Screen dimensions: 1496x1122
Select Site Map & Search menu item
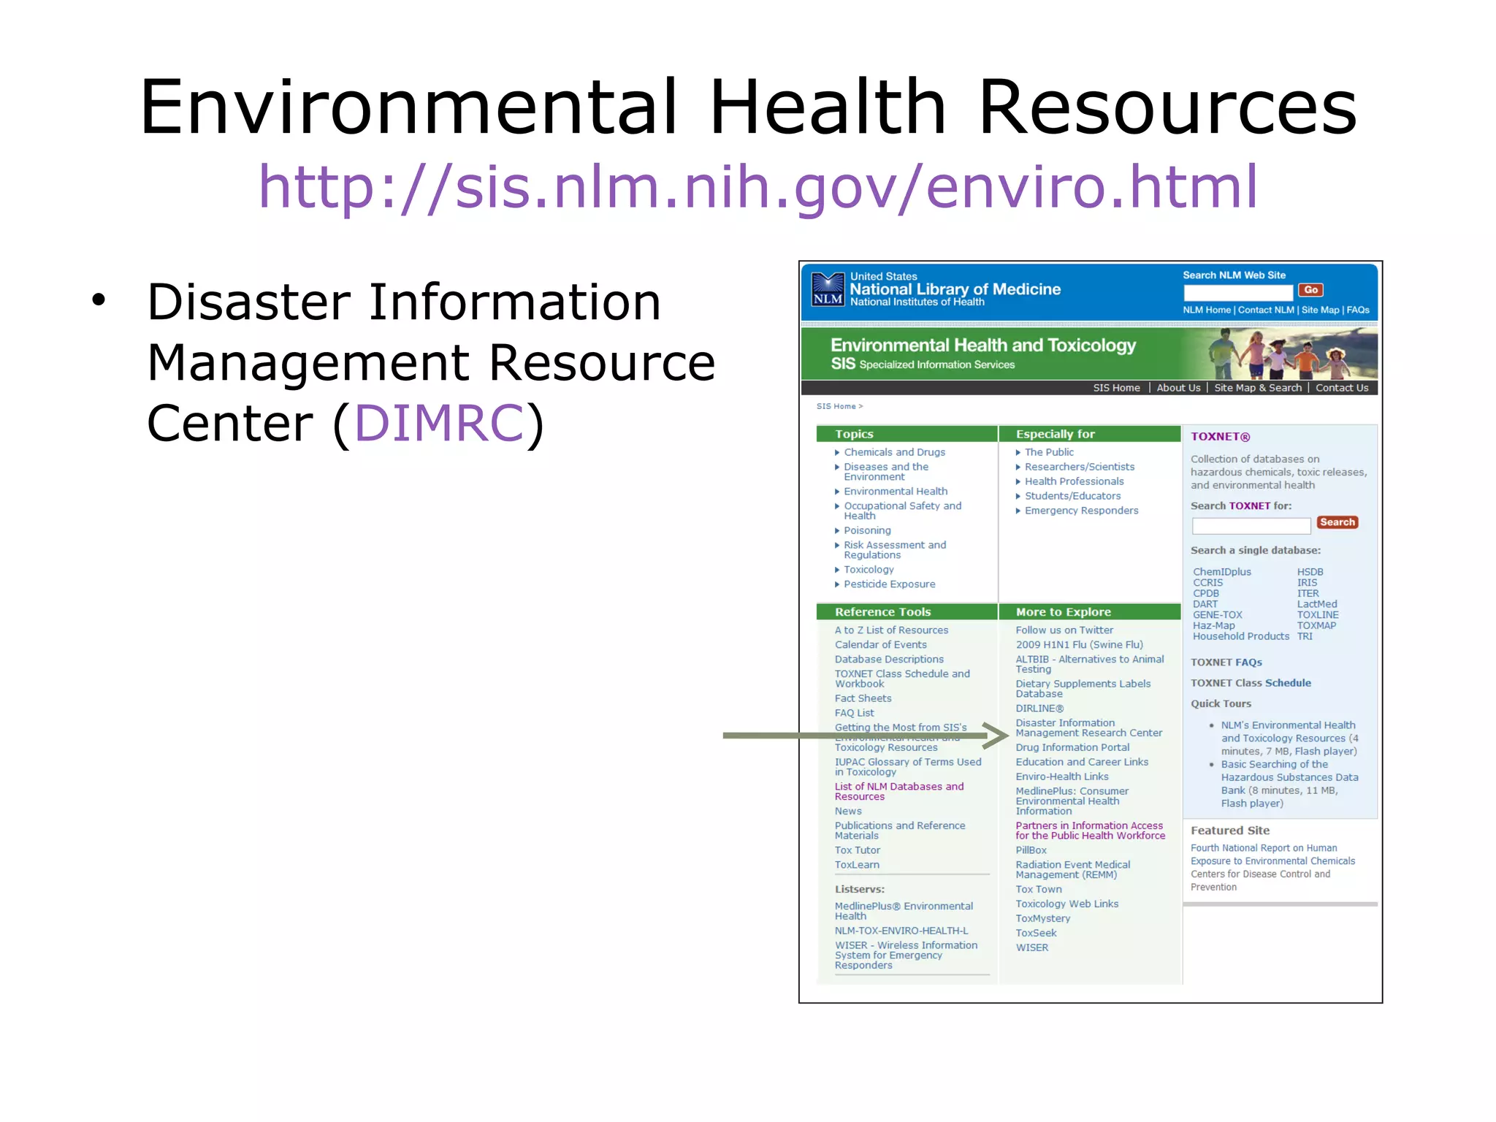(x=1257, y=388)
